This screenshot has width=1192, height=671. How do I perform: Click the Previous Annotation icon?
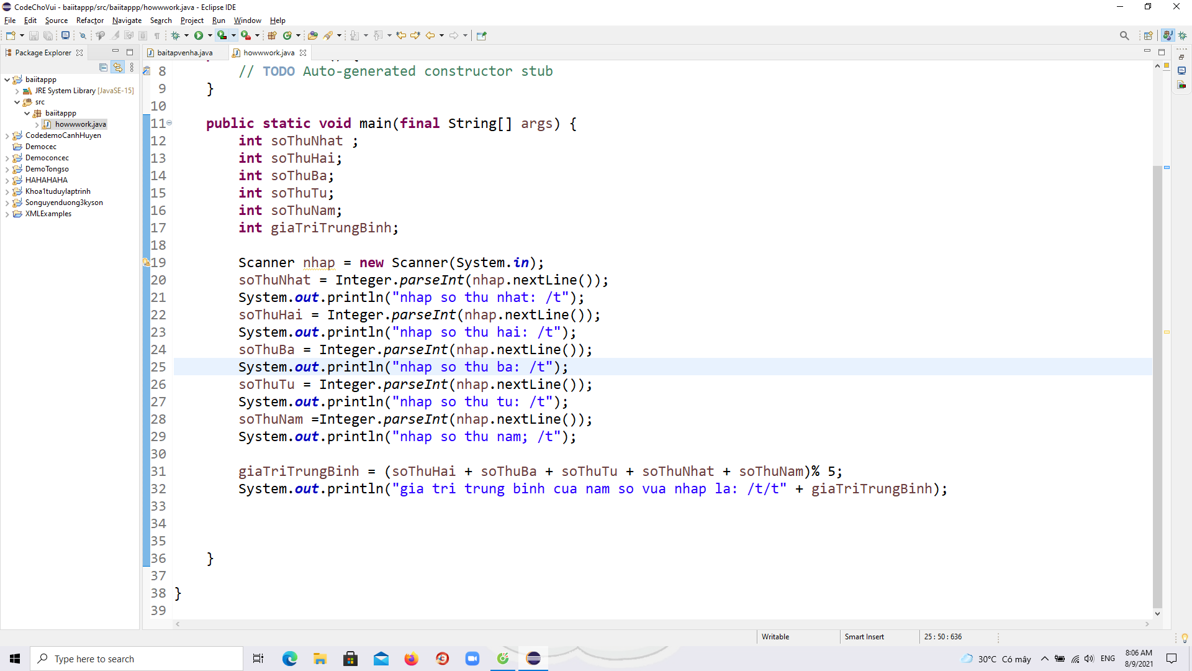(x=378, y=35)
